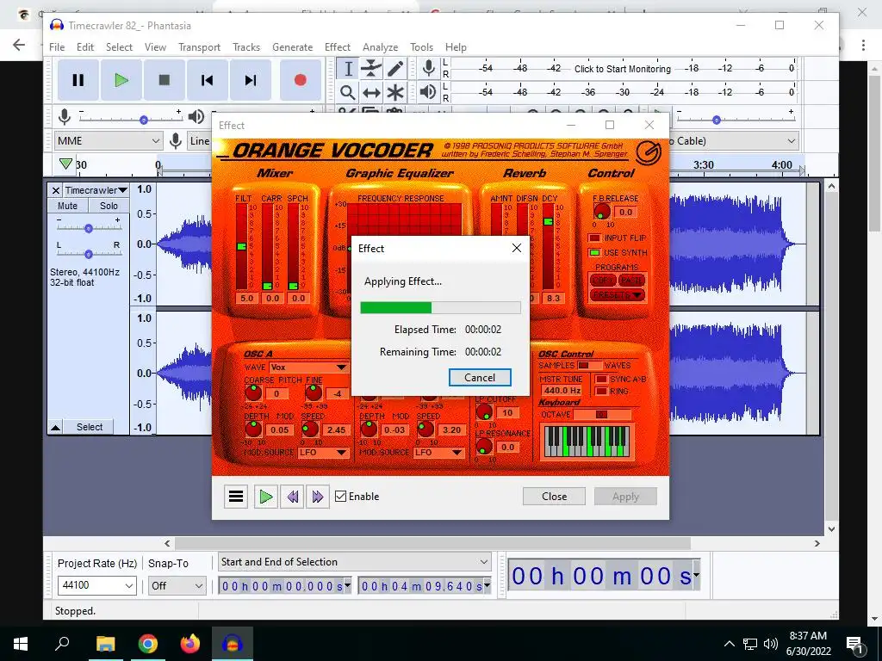Screen dimensions: 882x661
Task: Open the MME audio host dropdown
Action: (109, 141)
